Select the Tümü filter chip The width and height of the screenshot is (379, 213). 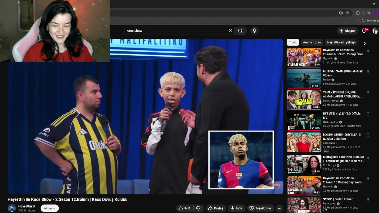coord(293,42)
